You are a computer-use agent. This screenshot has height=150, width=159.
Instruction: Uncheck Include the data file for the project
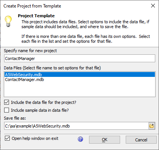tap(7, 102)
